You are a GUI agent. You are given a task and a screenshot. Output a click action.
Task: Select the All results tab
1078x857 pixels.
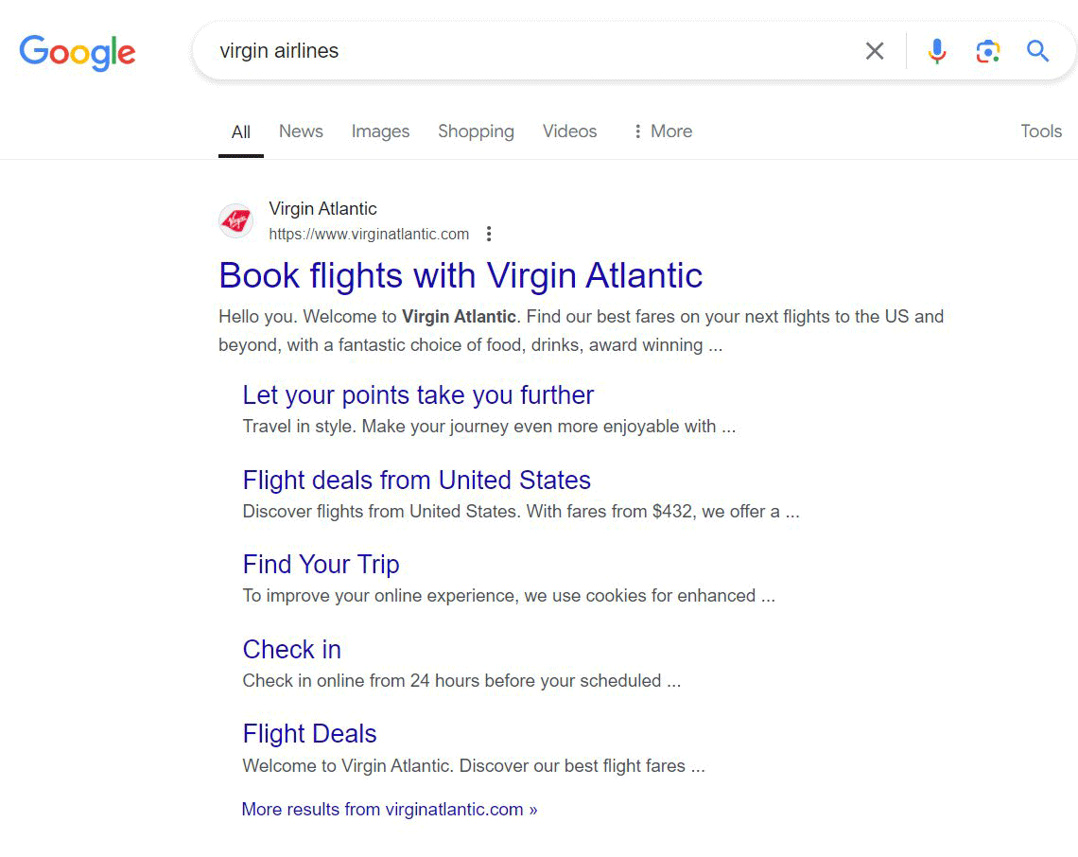240,131
